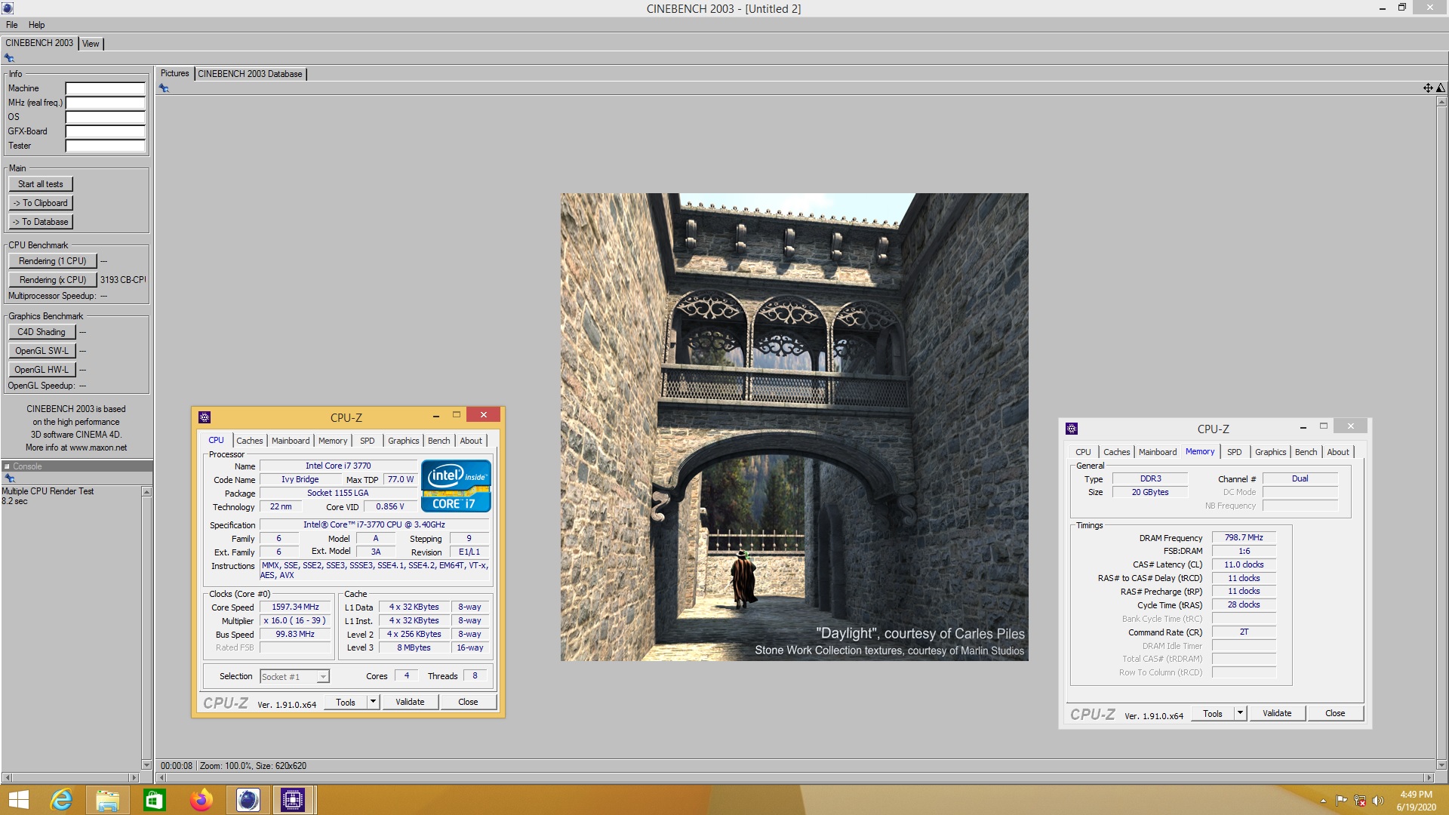Click the move cross icon above picture scrollbar
Screen dimensions: 1449x815
point(1428,88)
